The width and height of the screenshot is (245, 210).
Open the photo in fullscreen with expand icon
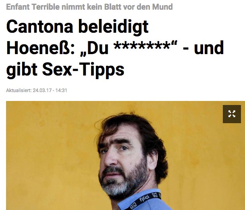(232, 114)
